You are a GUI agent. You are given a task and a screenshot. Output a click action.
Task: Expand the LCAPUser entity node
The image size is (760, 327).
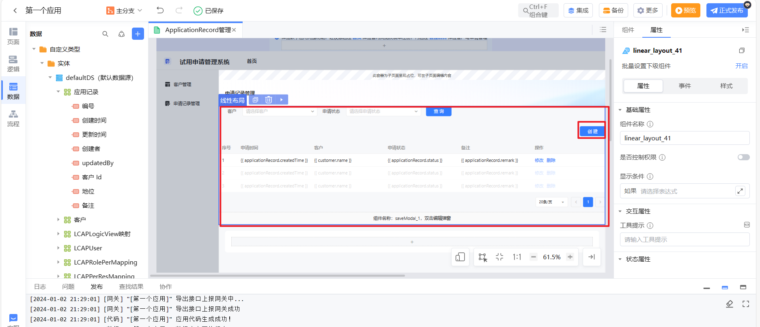pyautogui.click(x=58, y=248)
